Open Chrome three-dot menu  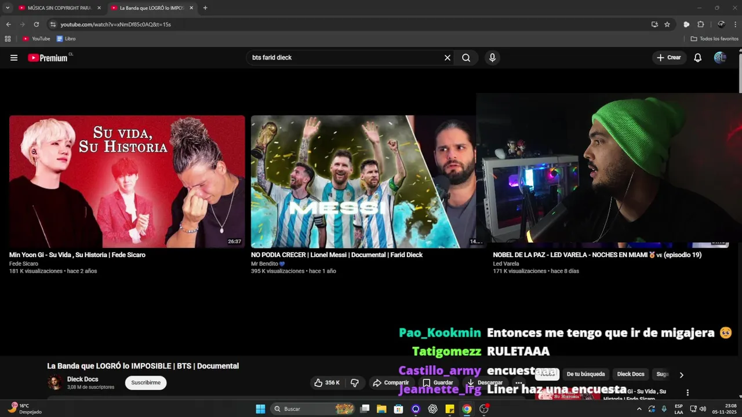tap(736, 24)
